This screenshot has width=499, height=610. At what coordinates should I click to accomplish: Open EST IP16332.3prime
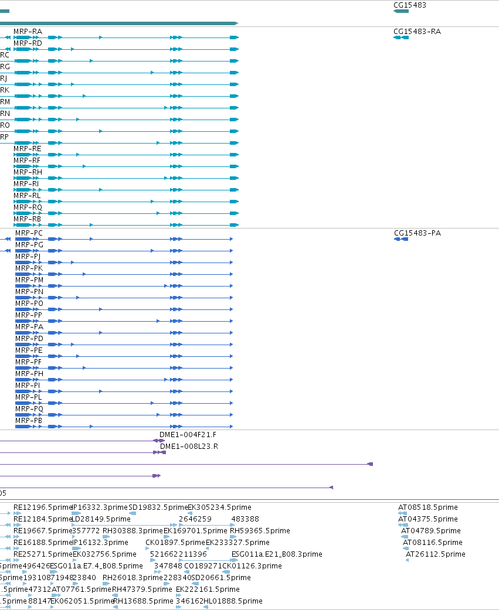[100, 507]
